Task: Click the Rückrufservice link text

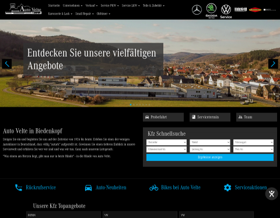Action: 41,188
